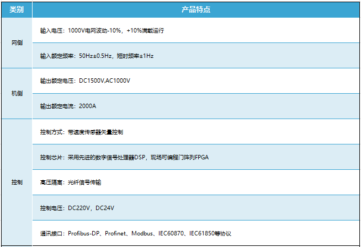Click the 控制方式 row label
Image resolution: width=361 pixels, height=247 pixels.
pos(52,132)
